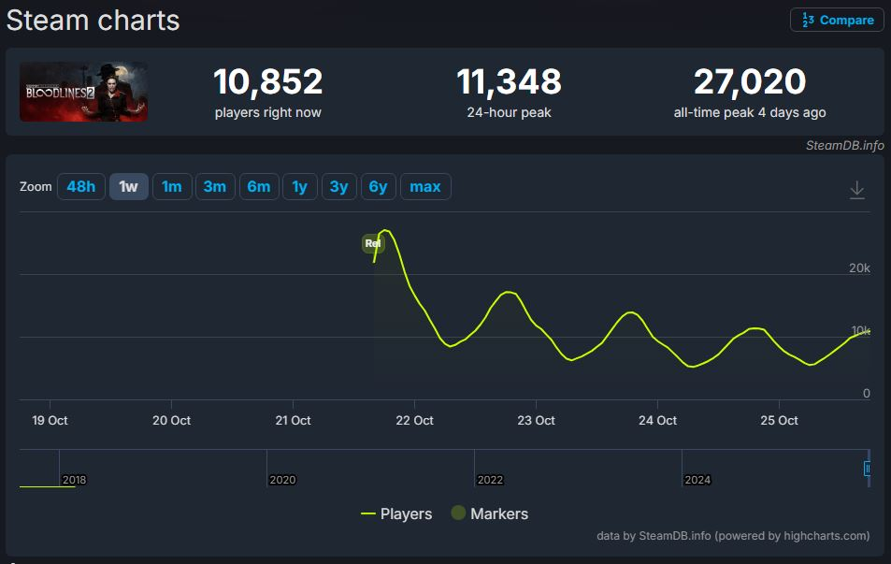The width and height of the screenshot is (891, 564).
Task: Select the 3y zoom range
Action: pyautogui.click(x=338, y=186)
